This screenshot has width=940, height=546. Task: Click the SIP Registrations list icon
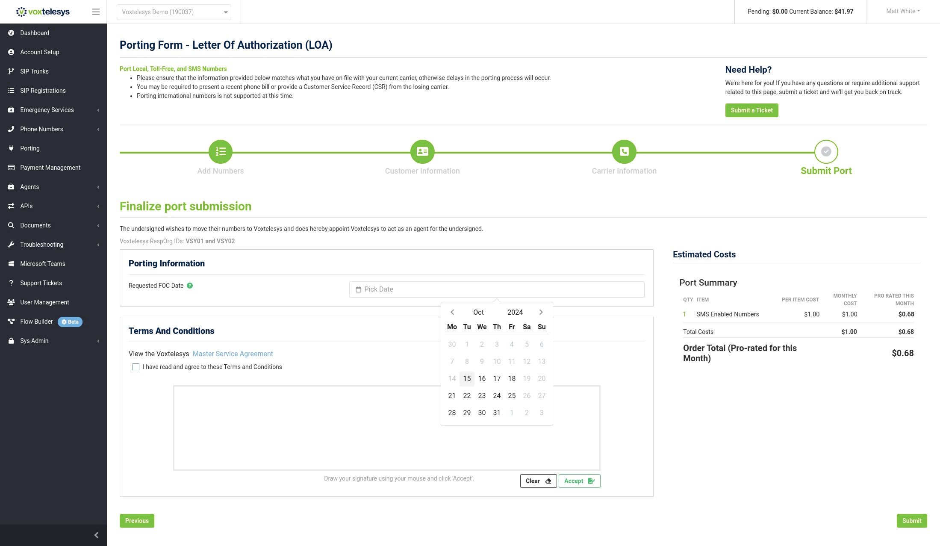click(x=11, y=91)
